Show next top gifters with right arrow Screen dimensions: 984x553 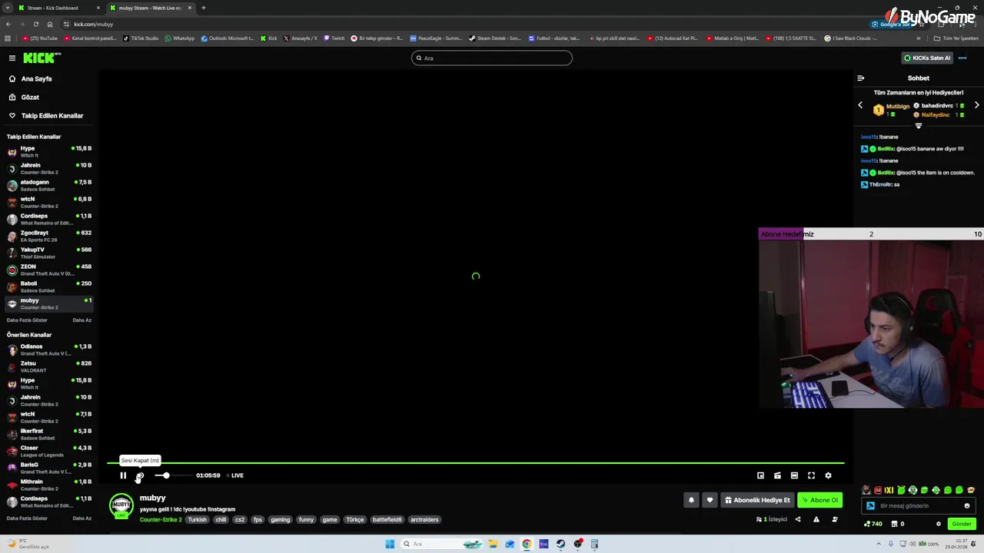point(976,105)
